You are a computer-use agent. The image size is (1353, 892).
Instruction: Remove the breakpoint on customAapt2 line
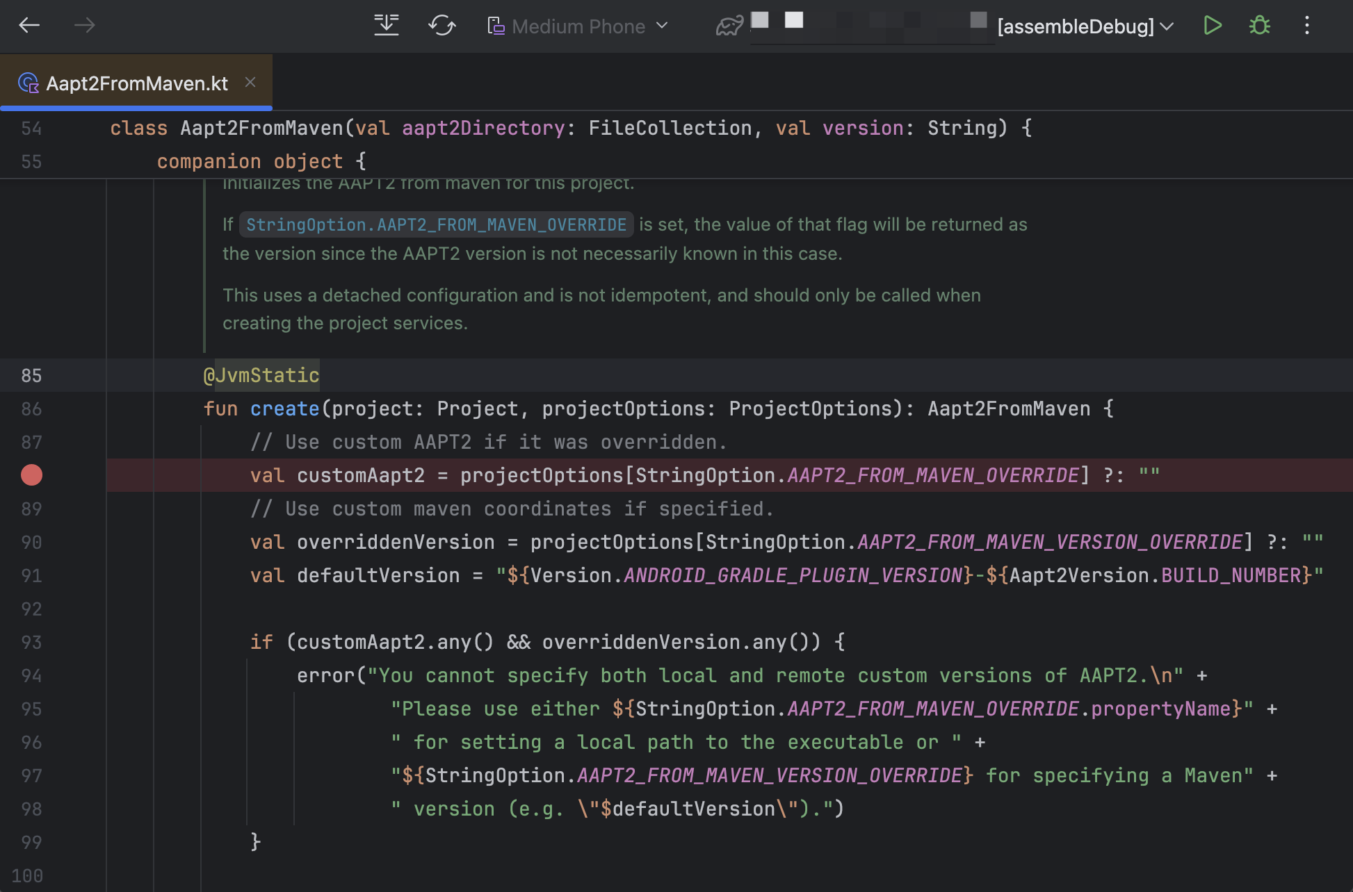point(31,475)
